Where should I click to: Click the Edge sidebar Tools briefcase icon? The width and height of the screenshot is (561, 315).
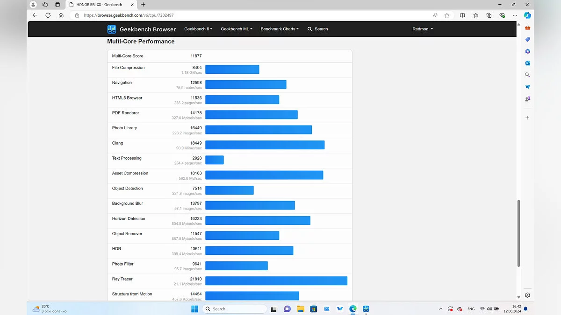(x=527, y=28)
